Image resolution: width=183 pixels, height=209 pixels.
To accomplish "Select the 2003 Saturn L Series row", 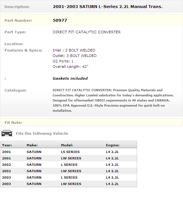I will 69,177.
